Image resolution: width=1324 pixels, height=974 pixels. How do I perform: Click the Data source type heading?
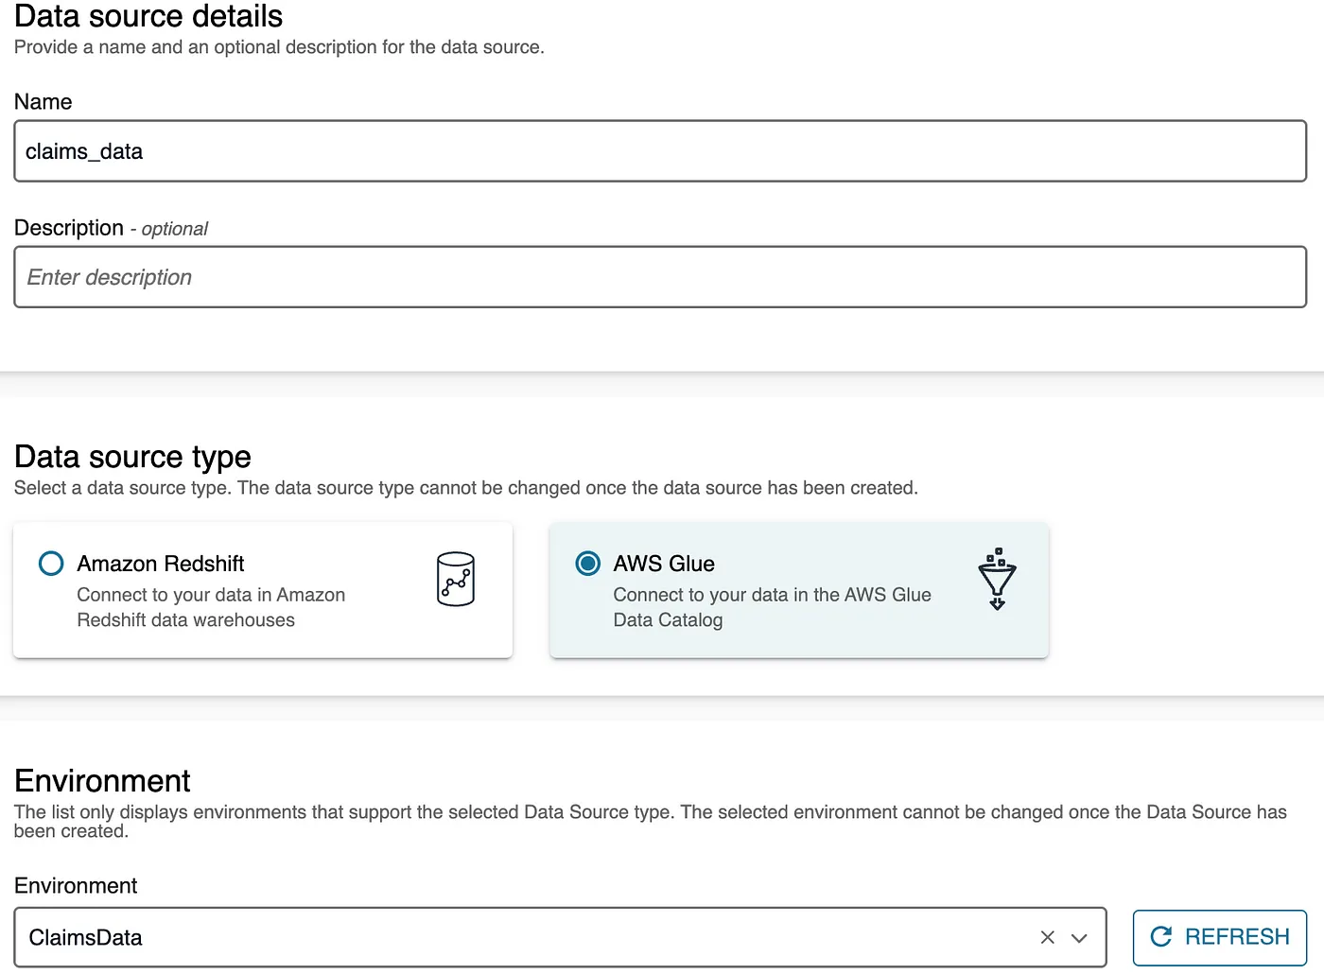coord(132,457)
